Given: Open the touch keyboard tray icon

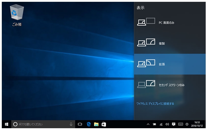Looking at the screenshot, I should pos(180,124).
